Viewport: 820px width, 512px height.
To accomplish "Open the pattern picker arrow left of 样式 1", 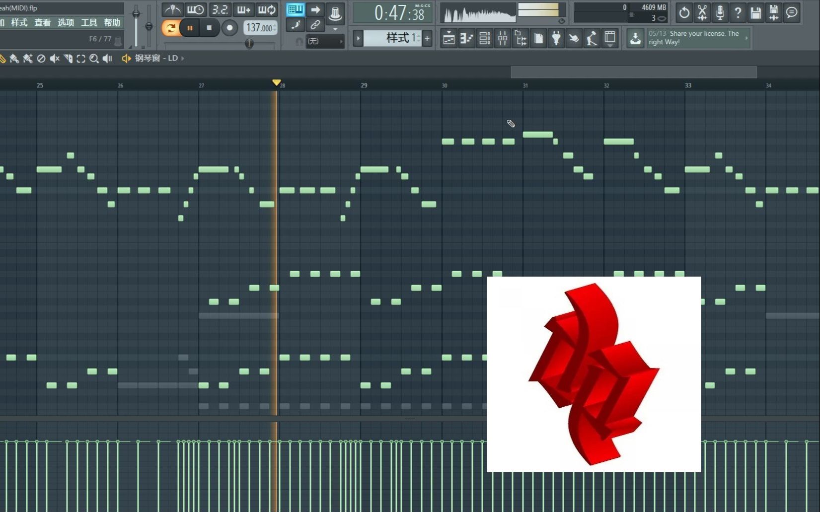I will click(358, 38).
